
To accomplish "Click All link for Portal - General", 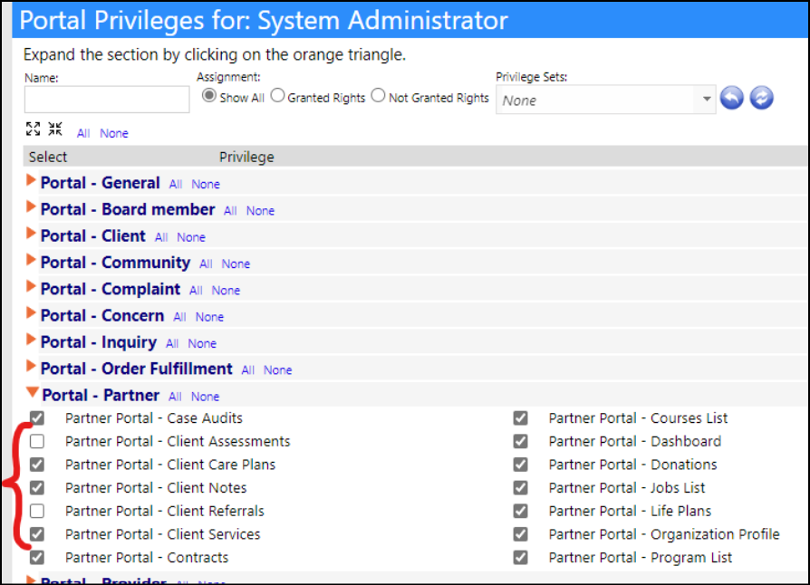I will tap(176, 185).
